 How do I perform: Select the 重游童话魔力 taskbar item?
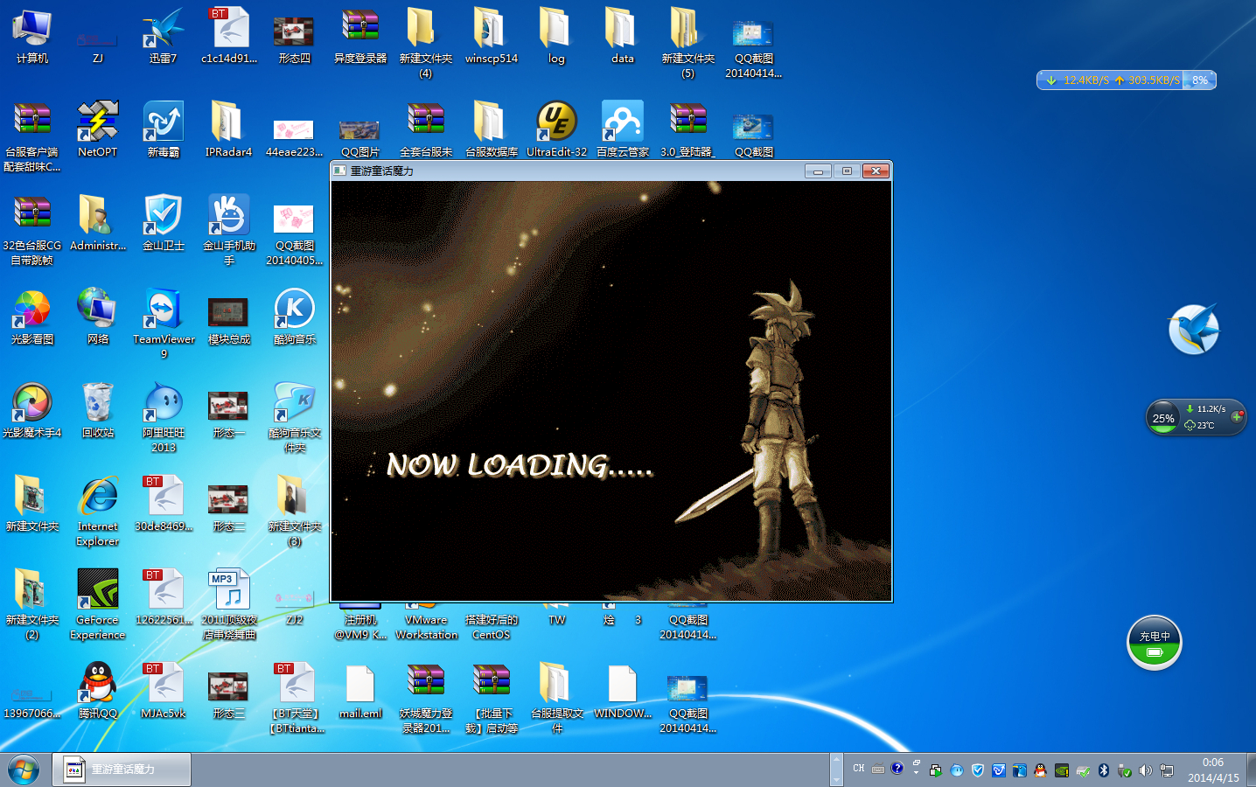coord(122,770)
